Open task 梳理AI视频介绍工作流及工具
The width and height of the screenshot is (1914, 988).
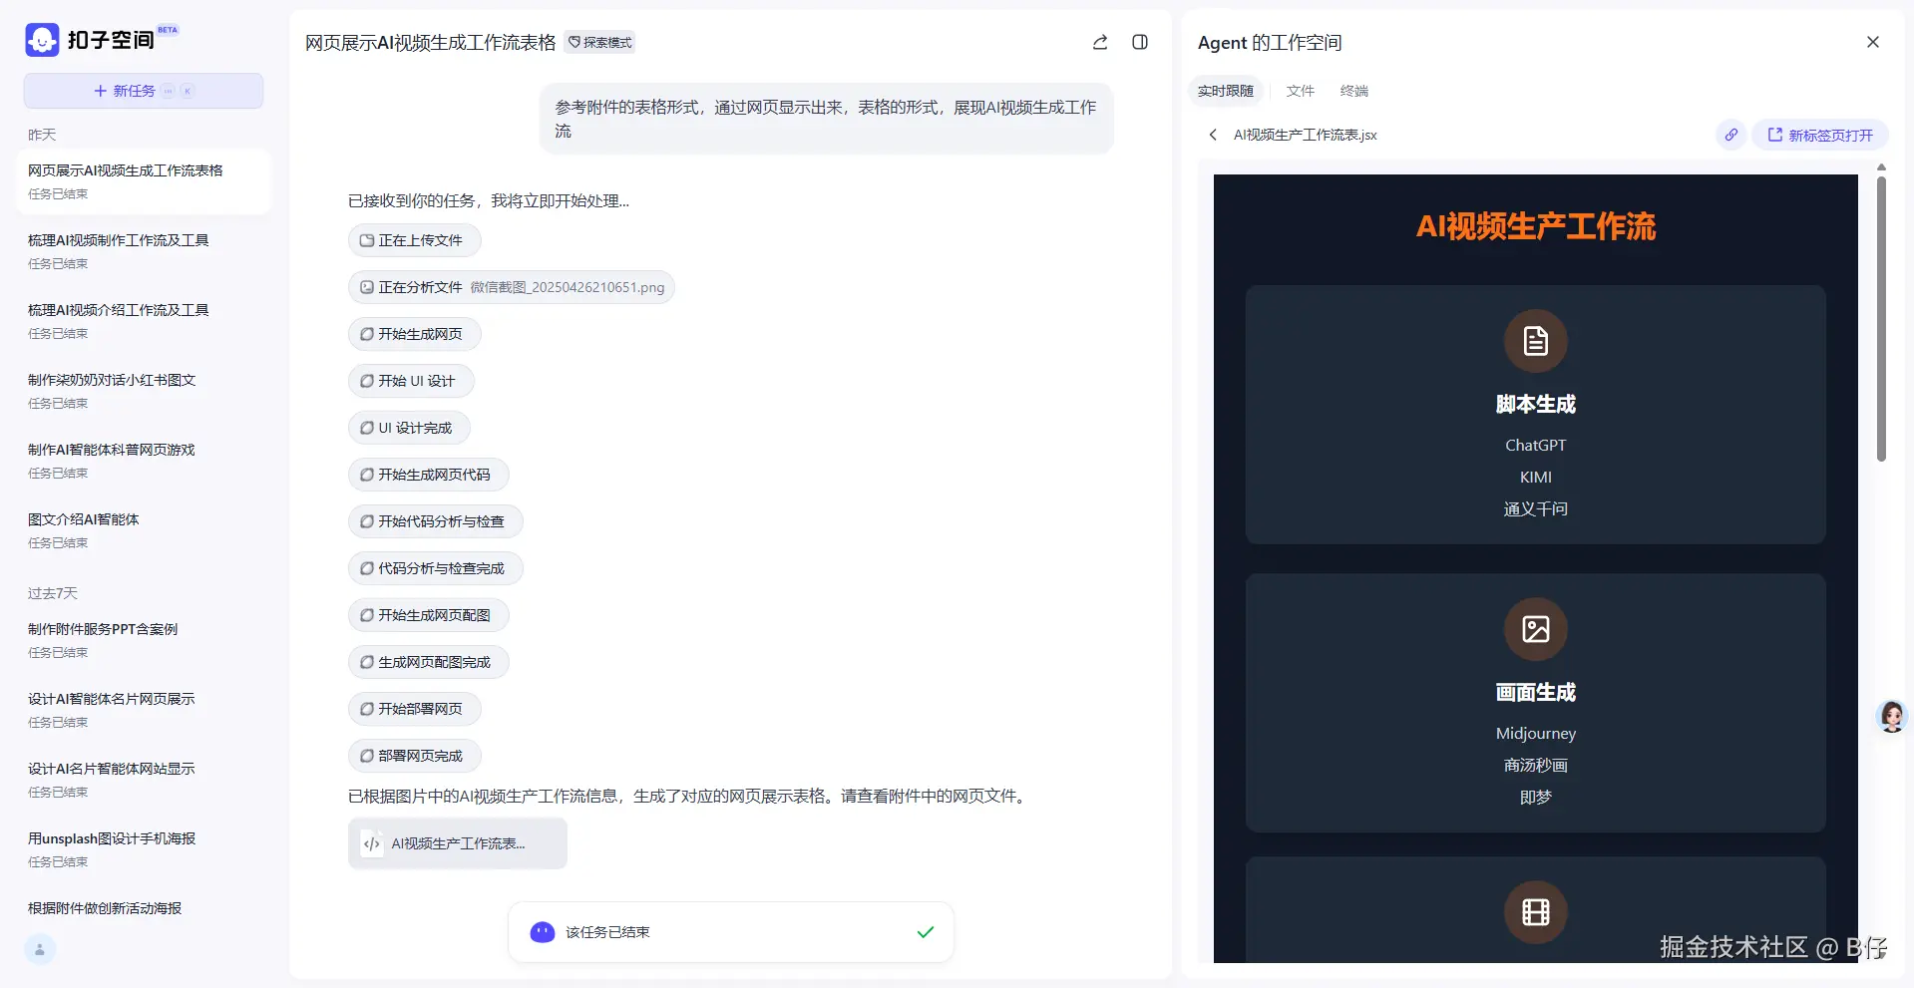(144, 321)
